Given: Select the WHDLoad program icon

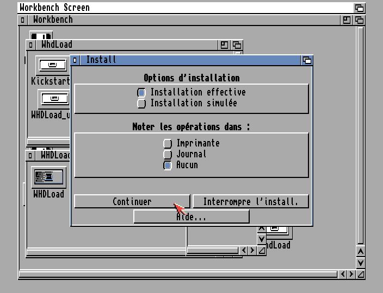Looking at the screenshot, I should (x=49, y=177).
